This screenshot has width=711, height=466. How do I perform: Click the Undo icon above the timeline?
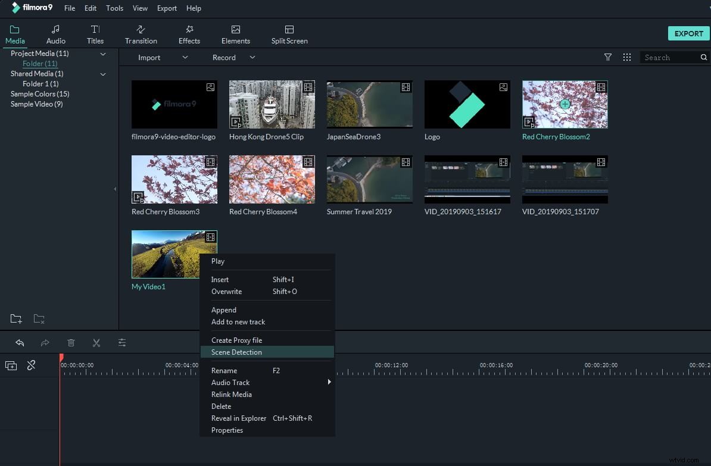pos(20,343)
